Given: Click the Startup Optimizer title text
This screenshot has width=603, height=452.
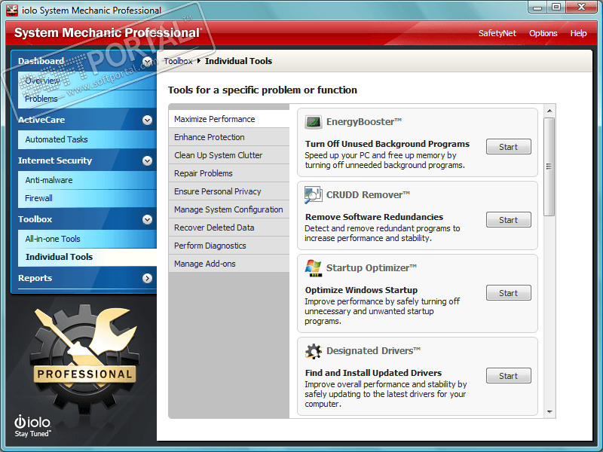Looking at the screenshot, I should 372,268.
